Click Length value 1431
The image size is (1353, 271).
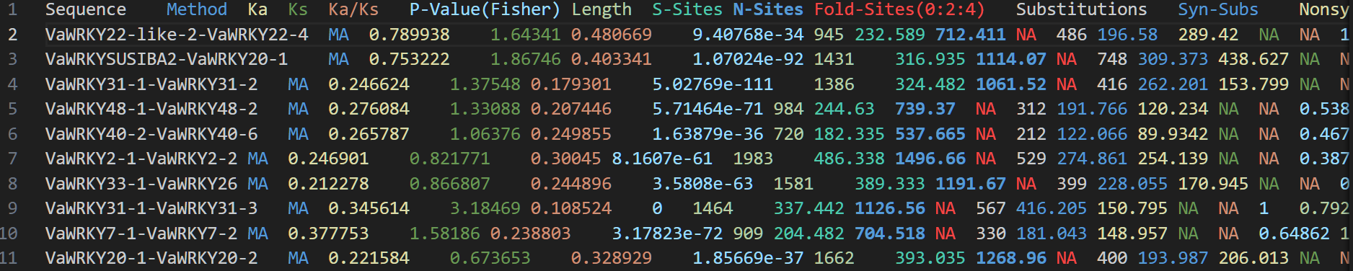(834, 59)
